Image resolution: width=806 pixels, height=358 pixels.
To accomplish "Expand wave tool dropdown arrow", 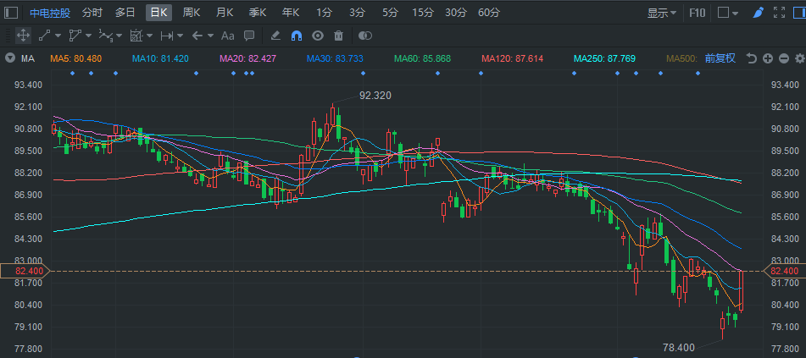I will [119, 36].
